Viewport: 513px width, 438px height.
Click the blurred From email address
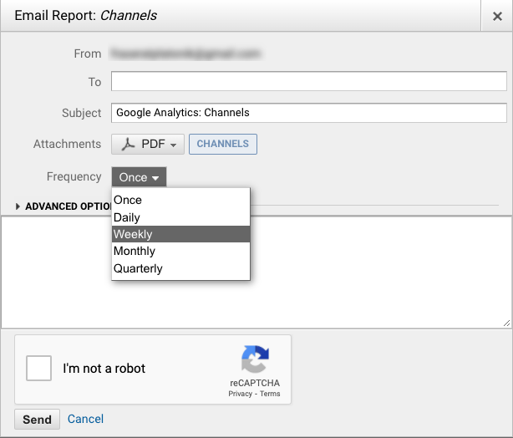[186, 53]
